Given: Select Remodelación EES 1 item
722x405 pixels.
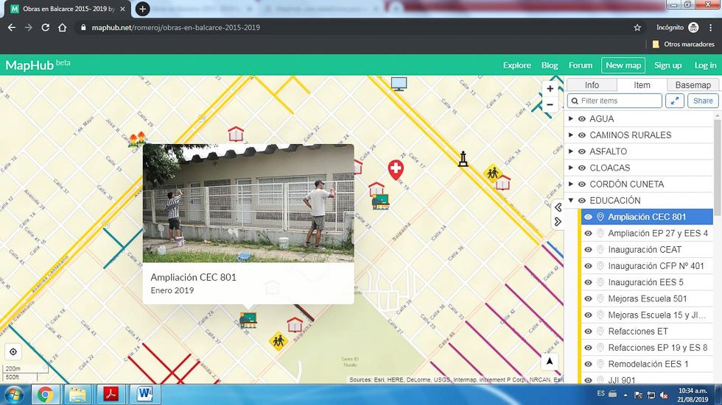Looking at the screenshot, I should click(x=648, y=364).
